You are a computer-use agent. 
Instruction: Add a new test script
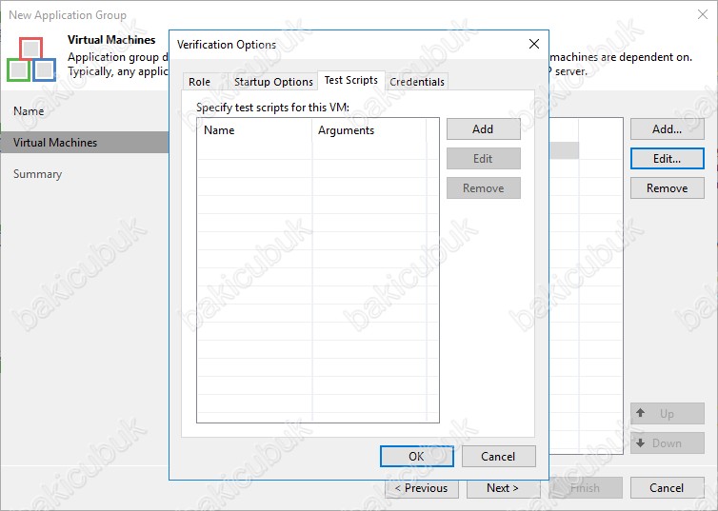pos(484,129)
